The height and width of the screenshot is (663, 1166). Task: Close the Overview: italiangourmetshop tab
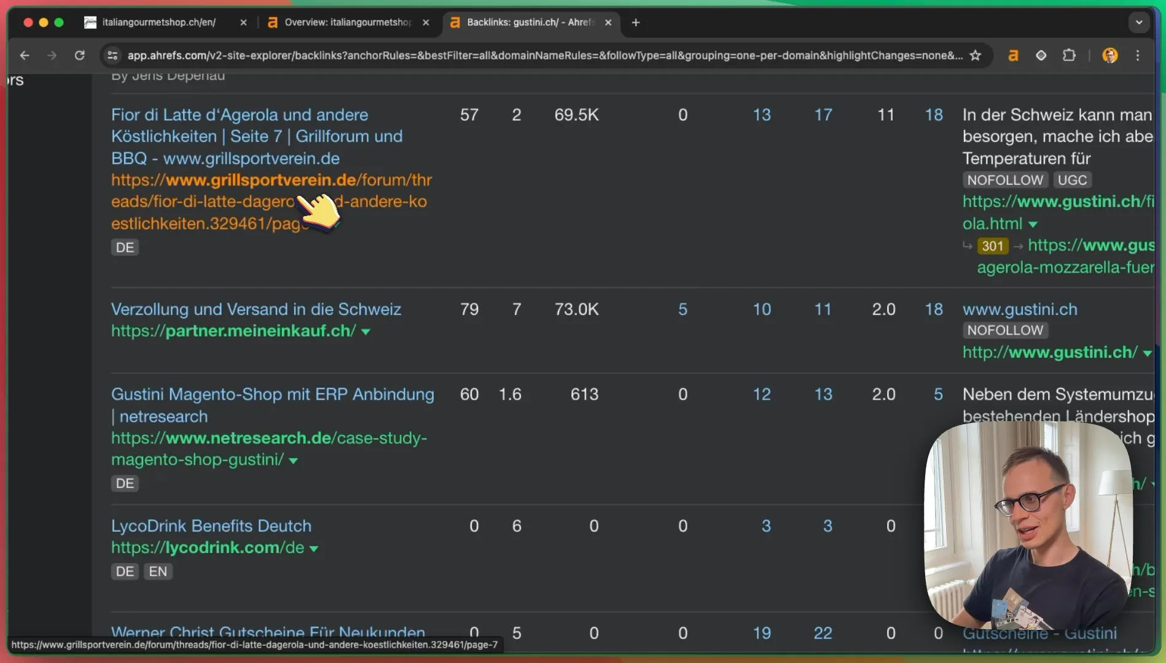click(x=426, y=22)
